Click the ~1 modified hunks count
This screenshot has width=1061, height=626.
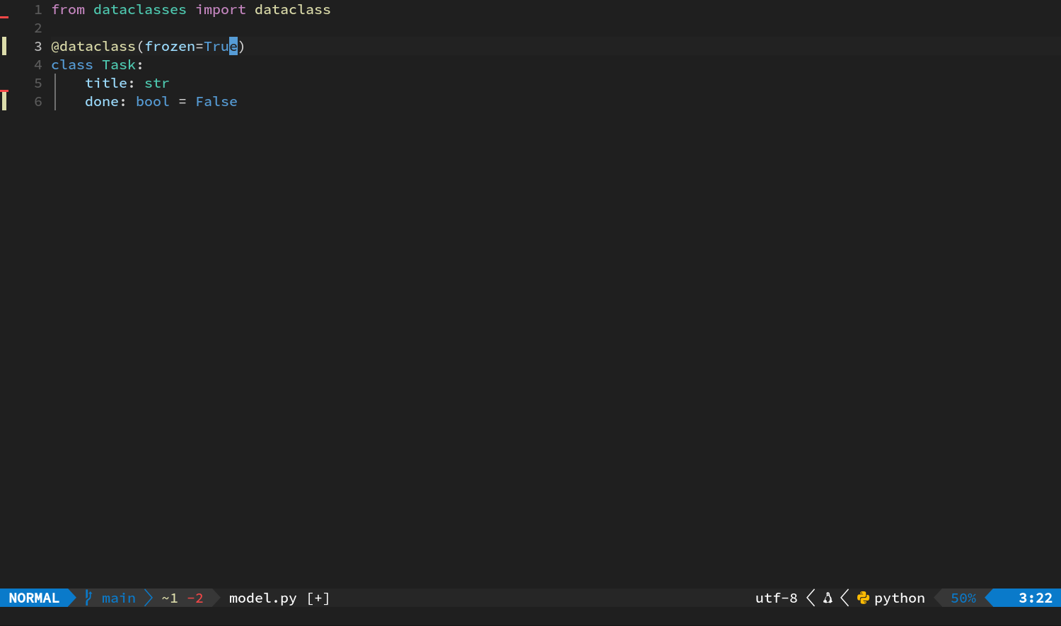[x=170, y=598]
